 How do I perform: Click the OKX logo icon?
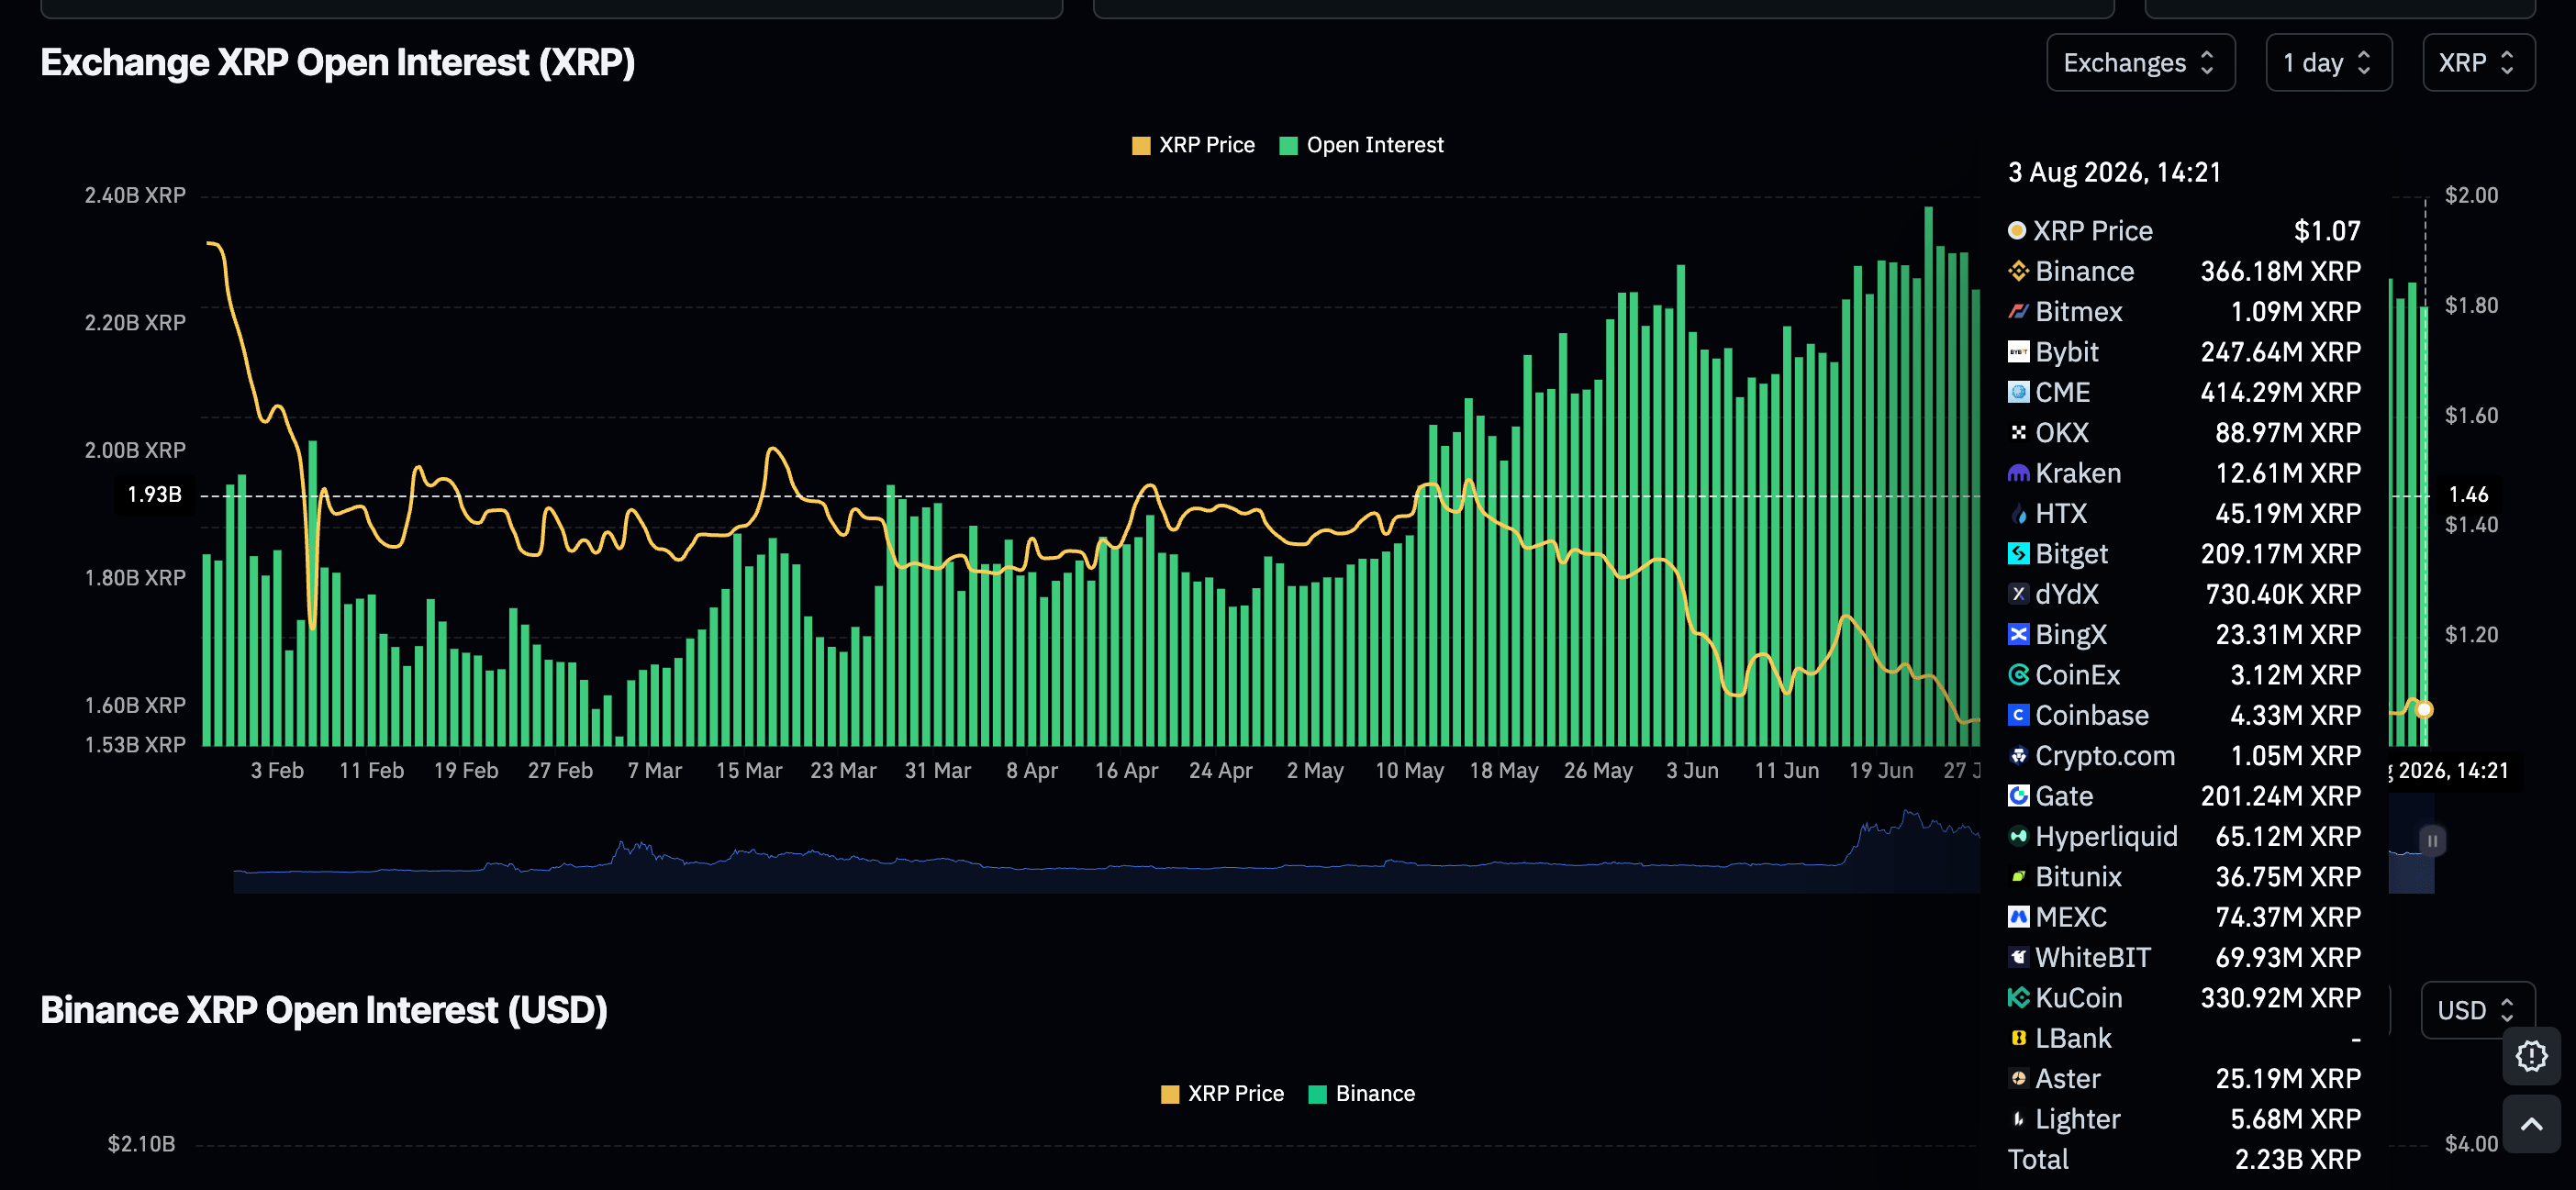pyautogui.click(x=2018, y=432)
